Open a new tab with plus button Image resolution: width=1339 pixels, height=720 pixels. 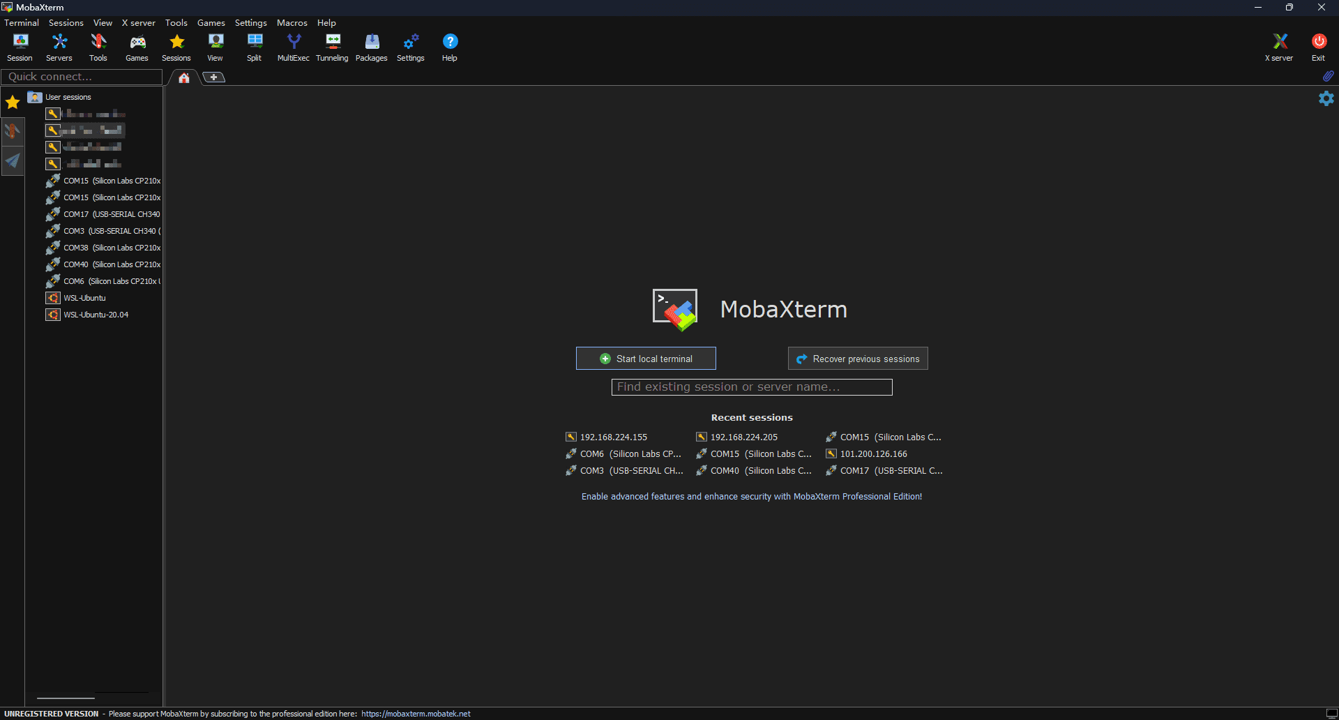coord(214,77)
